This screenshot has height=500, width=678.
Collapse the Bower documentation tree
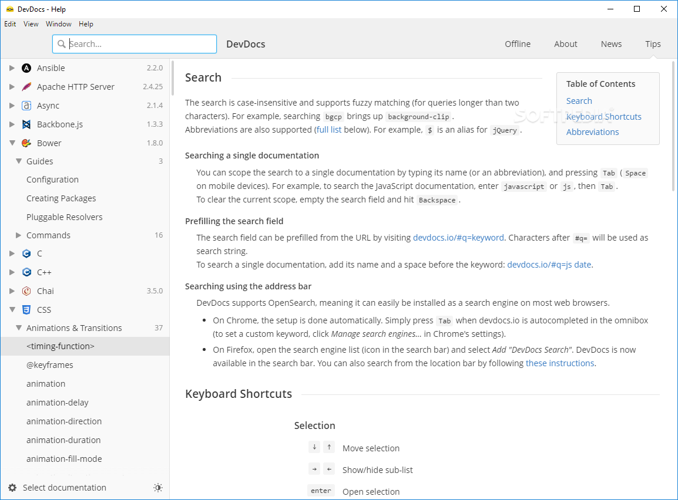[x=12, y=143]
